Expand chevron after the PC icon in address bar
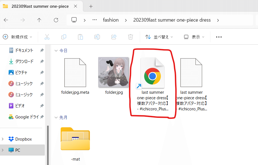Image resolution: width=258 pixels, height=165 pixels. point(85,20)
